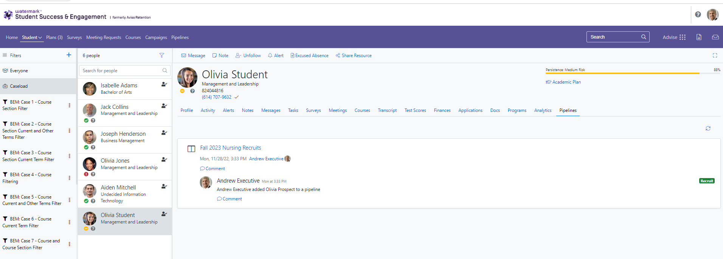Switch to the Transcript tab

387,110
